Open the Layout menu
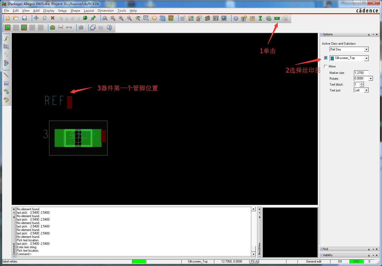The height and width of the screenshot is (266, 382). pyautogui.click(x=89, y=11)
